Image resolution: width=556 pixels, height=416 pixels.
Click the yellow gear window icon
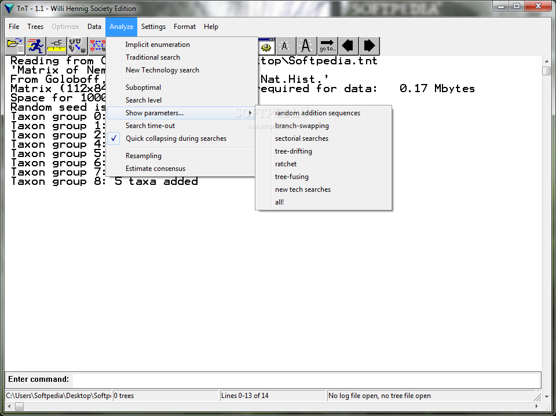(266, 46)
